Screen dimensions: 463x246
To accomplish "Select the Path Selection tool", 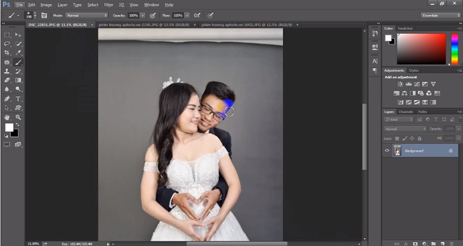I will coord(7,108).
